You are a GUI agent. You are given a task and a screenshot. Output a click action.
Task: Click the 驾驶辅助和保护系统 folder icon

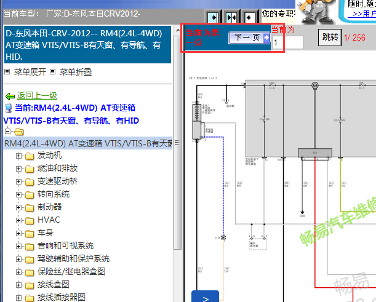30,260
